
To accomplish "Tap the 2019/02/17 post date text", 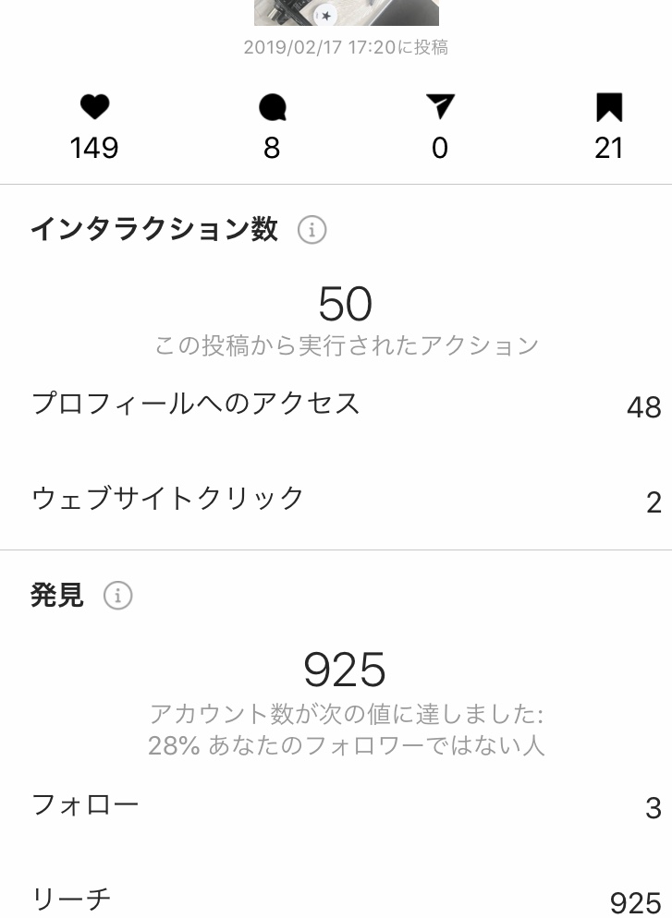I will [x=292, y=47].
